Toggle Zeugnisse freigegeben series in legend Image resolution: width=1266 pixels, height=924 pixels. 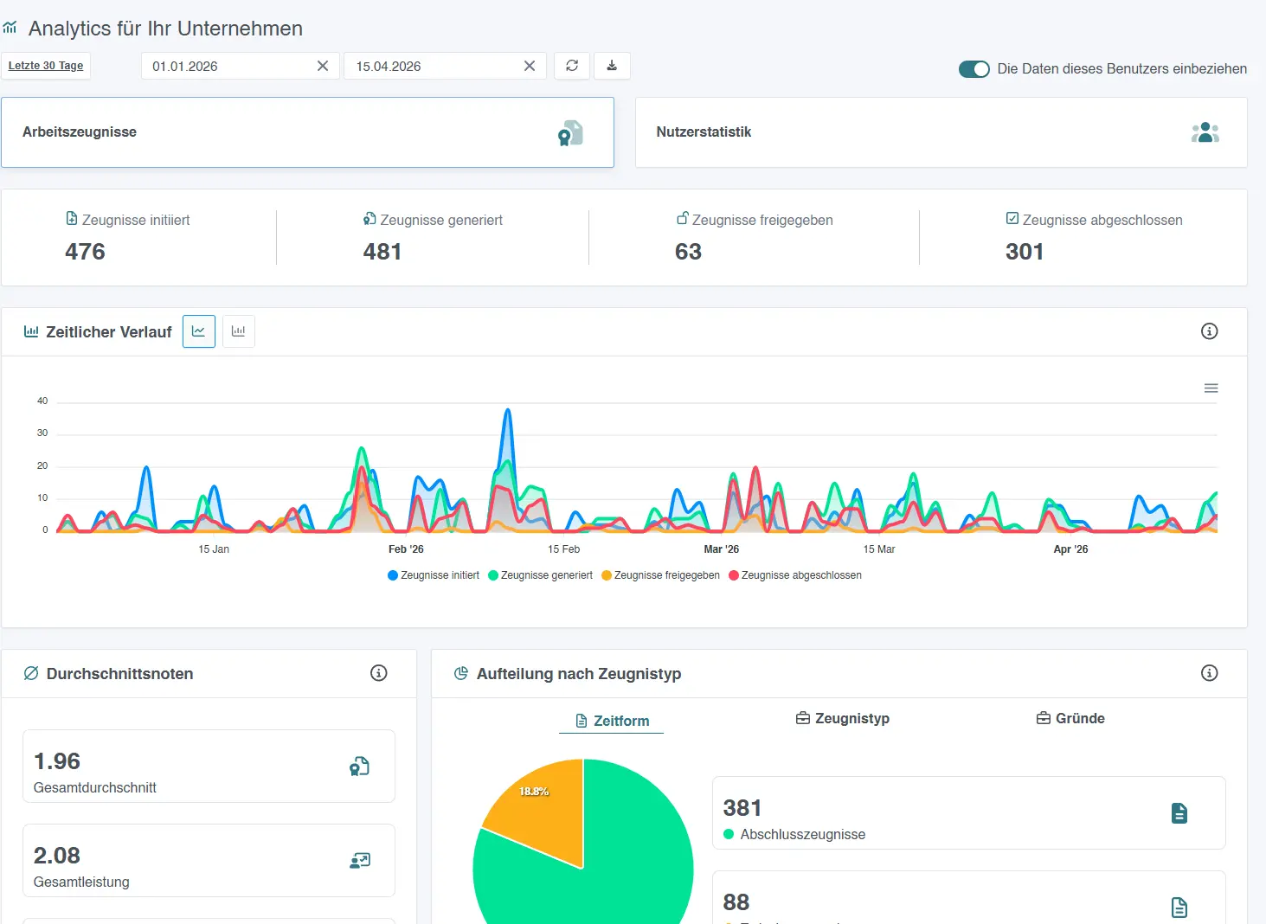(x=661, y=575)
